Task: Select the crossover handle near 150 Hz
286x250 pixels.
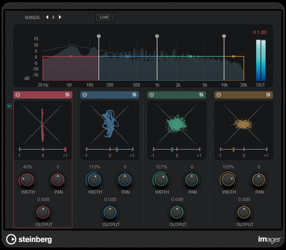Action: click(x=99, y=36)
